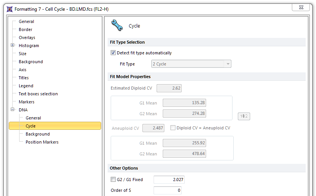Click the wrench icon beside Cycle header
The image size is (316, 196).
(117, 26)
